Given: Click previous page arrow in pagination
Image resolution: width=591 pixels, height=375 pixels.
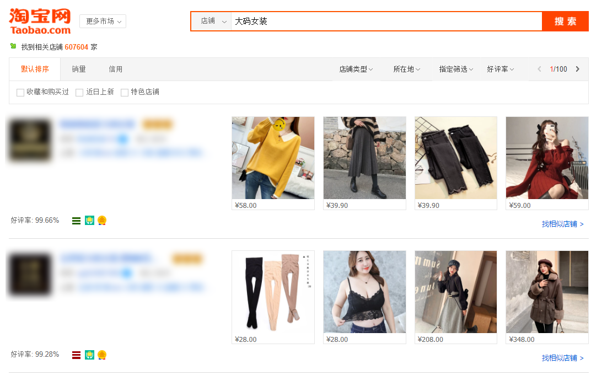Looking at the screenshot, I should 539,69.
